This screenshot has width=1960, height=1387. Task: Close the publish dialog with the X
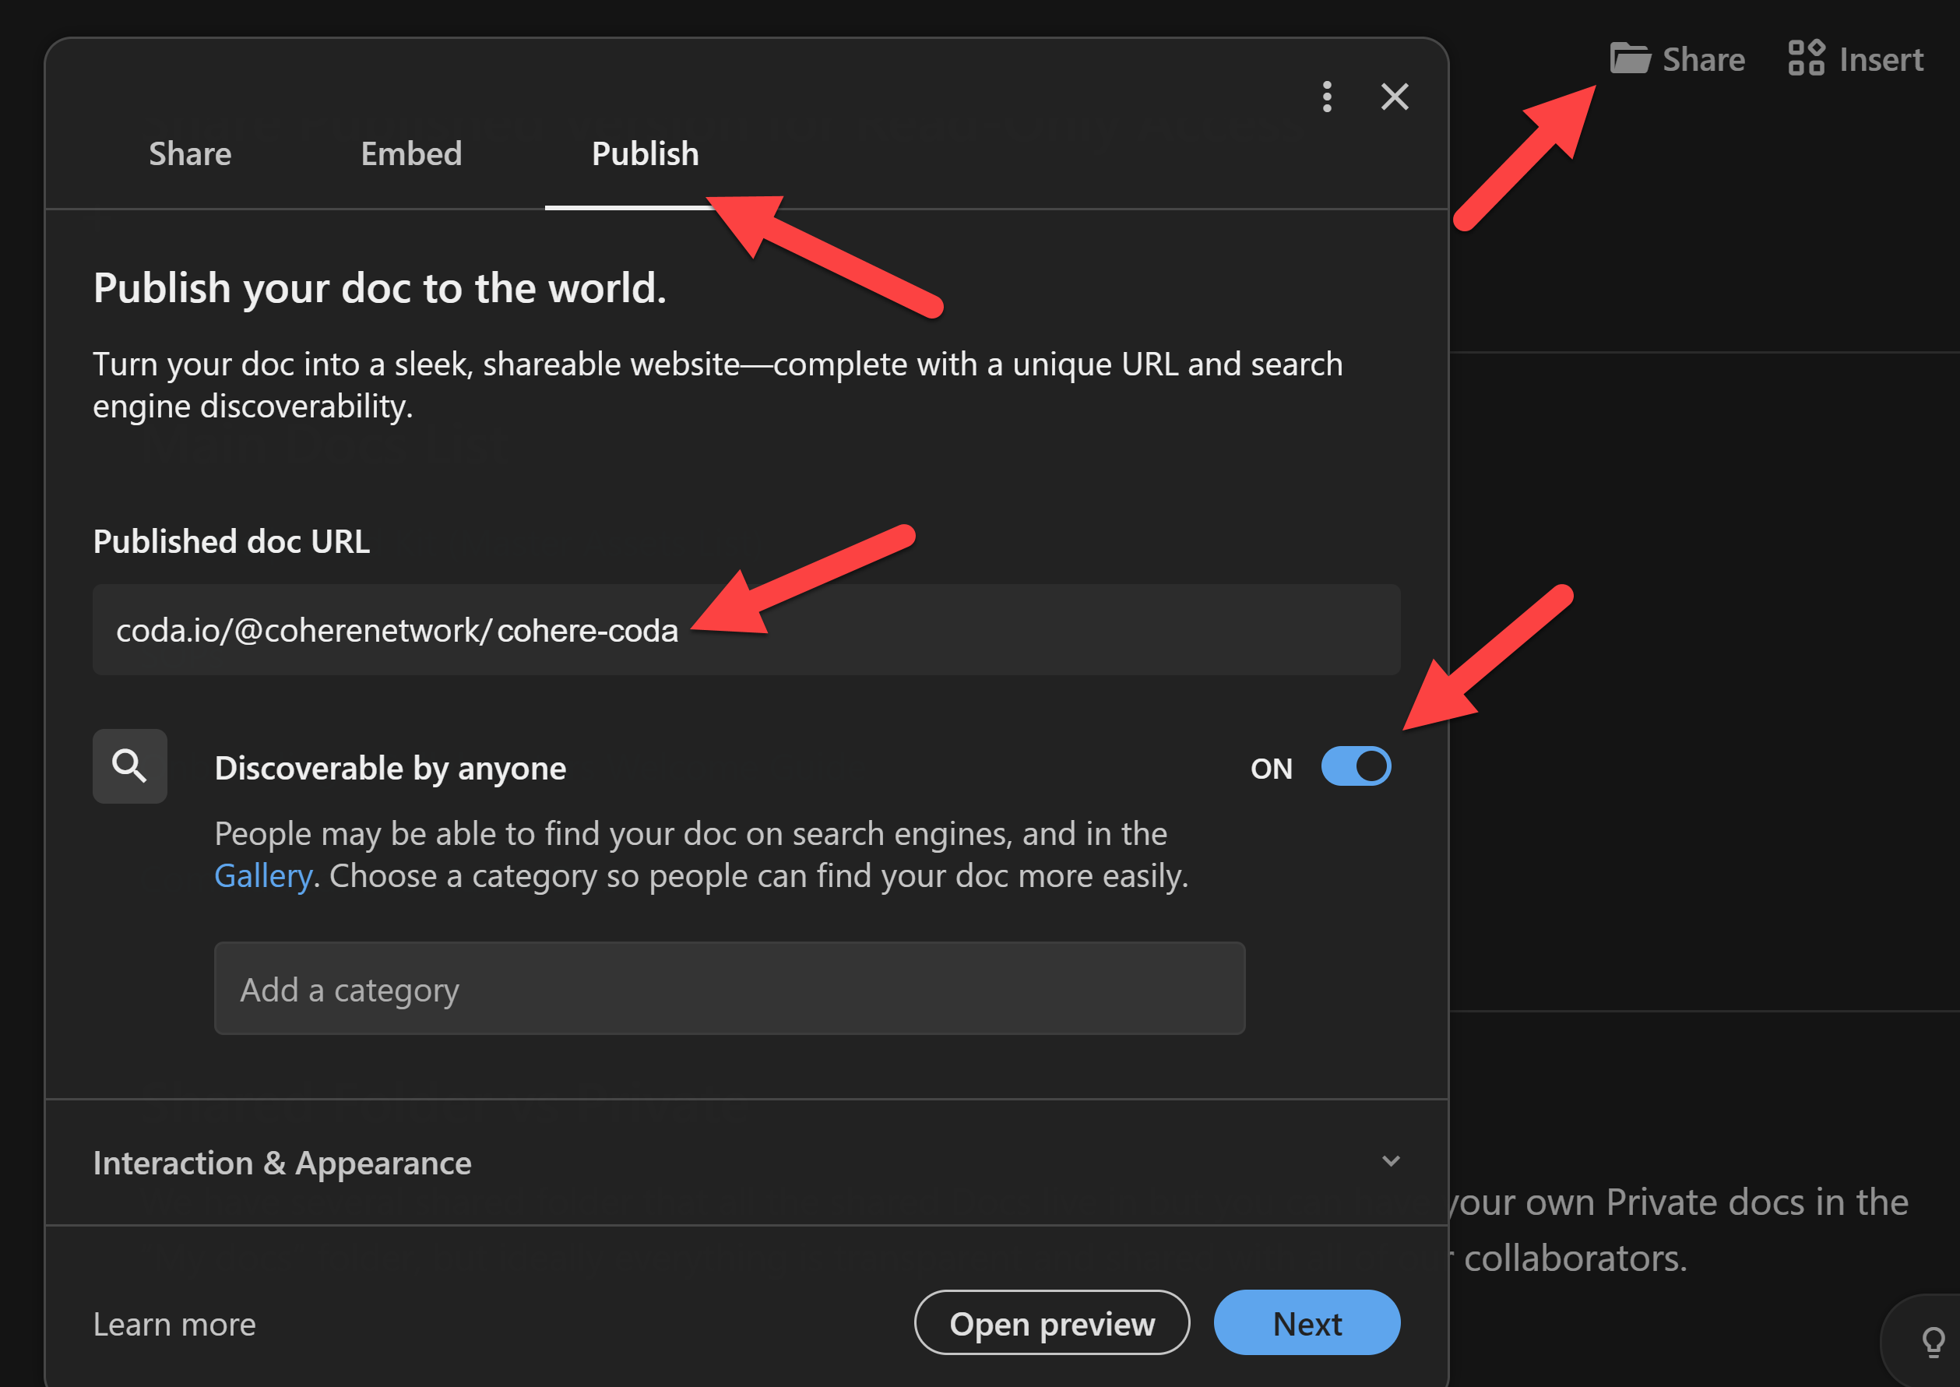click(x=1394, y=97)
